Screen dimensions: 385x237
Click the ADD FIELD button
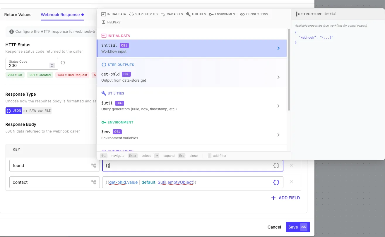(285, 198)
